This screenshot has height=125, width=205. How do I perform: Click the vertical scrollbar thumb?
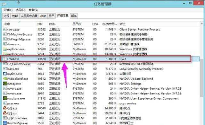(201, 77)
